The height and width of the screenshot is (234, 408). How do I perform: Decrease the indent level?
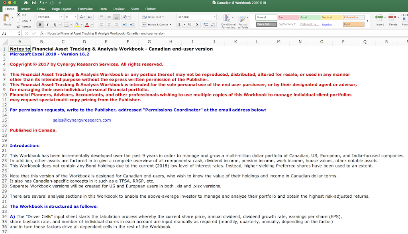point(125,25)
